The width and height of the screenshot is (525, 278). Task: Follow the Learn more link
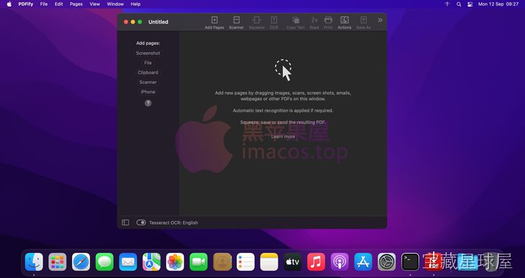[x=283, y=136]
